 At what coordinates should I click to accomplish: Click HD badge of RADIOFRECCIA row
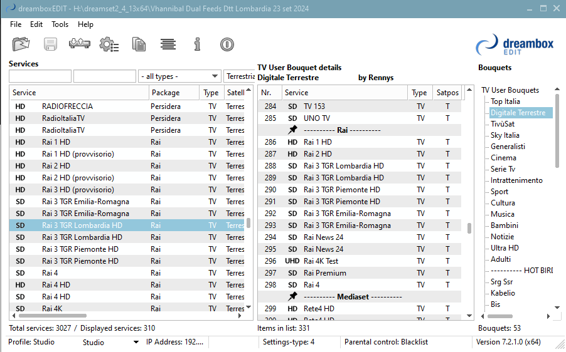pos(20,106)
